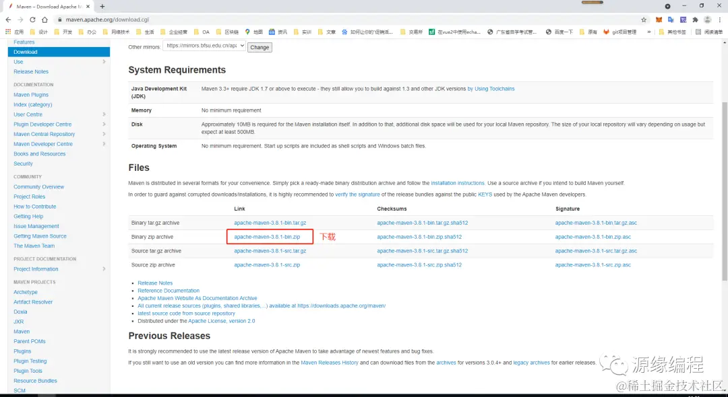Viewport: 728px width, 397px height.
Task: Open the apache-maven-3.8.1-src.tar.gz.asc signature
Action: click(596, 251)
